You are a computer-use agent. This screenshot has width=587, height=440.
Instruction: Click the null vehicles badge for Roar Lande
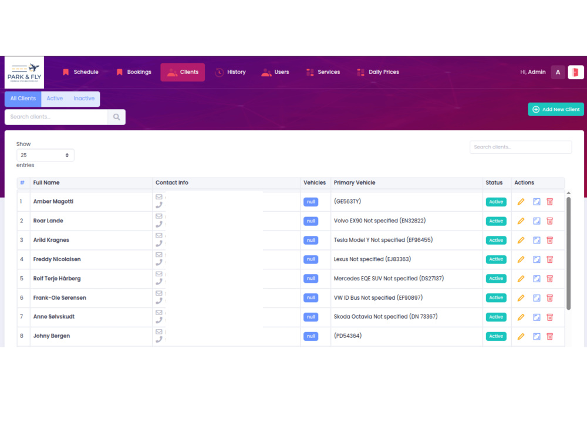tap(311, 221)
